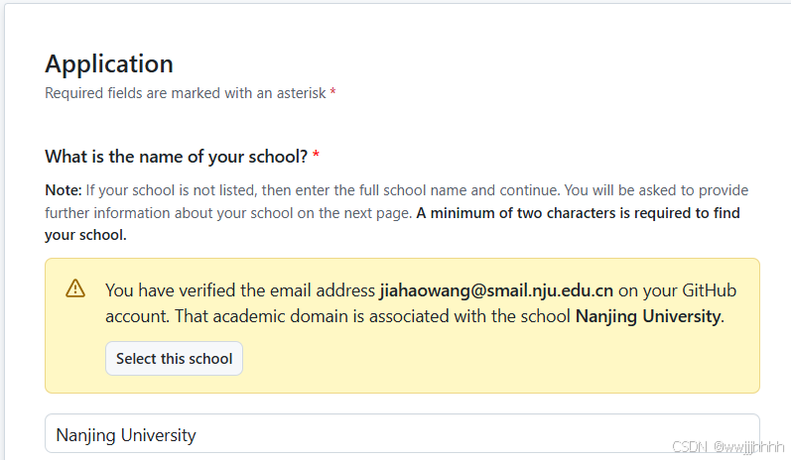Click the bold your school. text ending the note
Image resolution: width=791 pixels, height=460 pixels.
(x=85, y=235)
